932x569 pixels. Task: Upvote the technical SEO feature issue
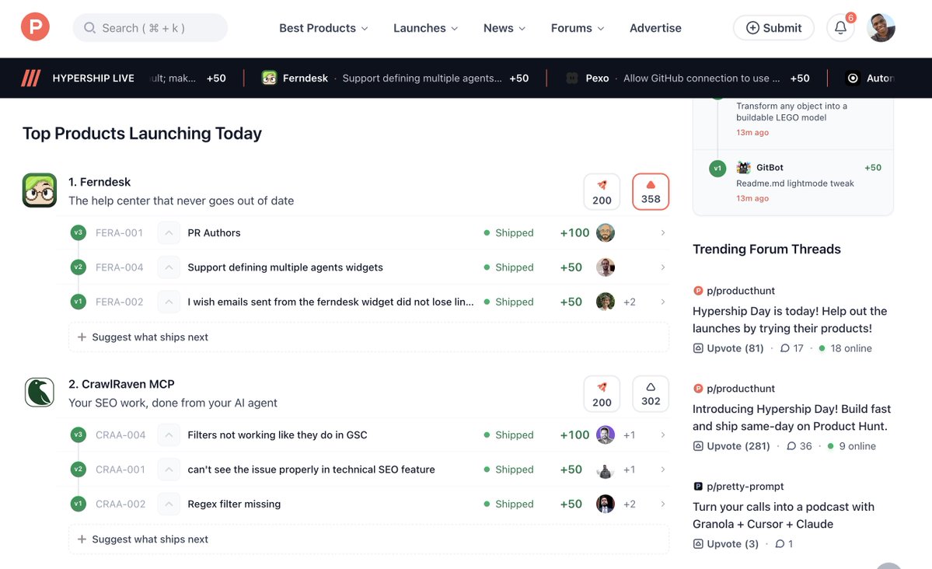[169, 469]
